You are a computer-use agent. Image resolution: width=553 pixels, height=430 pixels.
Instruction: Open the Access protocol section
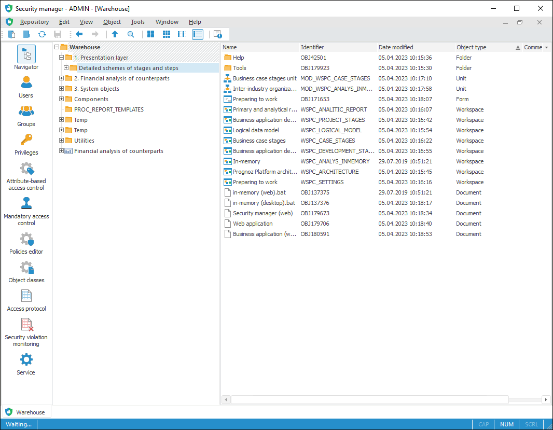pos(26,300)
